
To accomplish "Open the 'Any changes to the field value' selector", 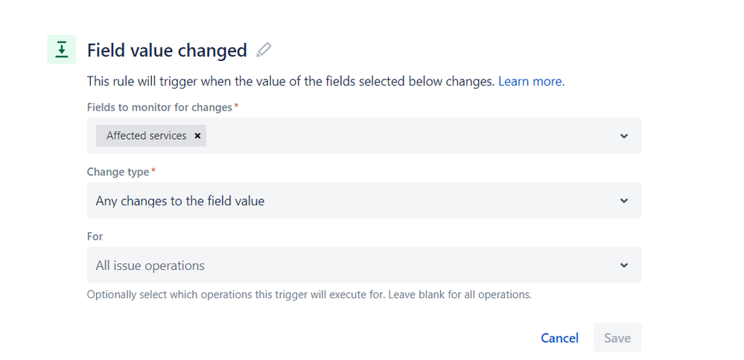I will click(x=364, y=200).
